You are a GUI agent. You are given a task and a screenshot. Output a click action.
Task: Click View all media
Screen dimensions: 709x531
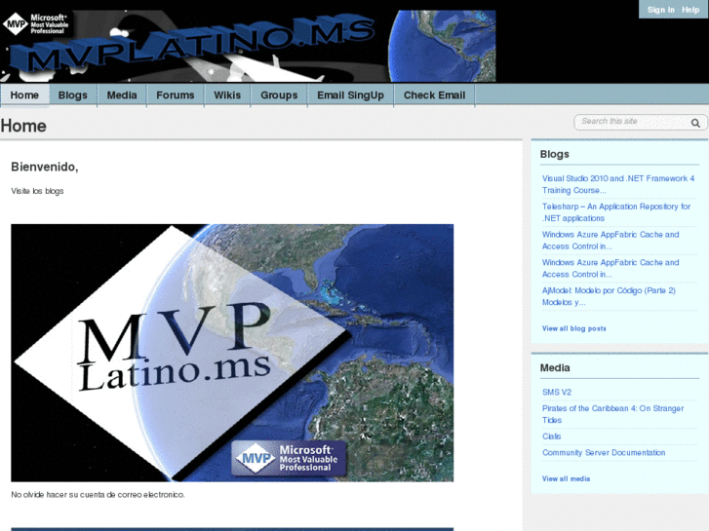(566, 478)
